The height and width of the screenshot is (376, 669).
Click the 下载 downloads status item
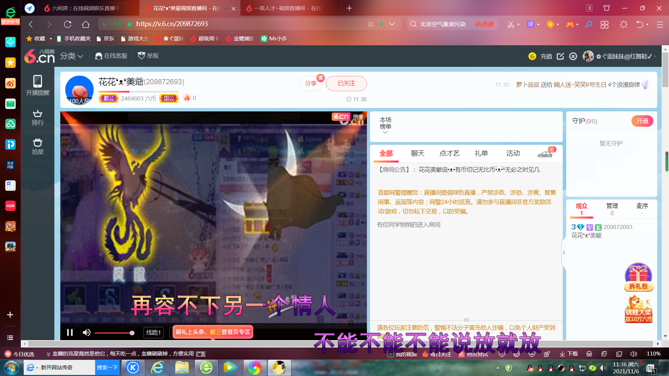569,354
